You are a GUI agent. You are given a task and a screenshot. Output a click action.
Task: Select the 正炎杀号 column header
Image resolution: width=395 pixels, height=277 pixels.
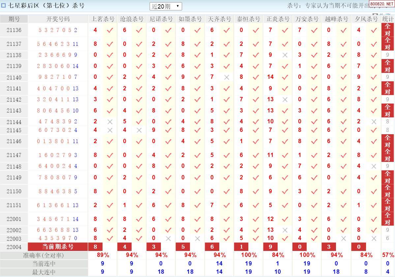[x=278, y=19]
